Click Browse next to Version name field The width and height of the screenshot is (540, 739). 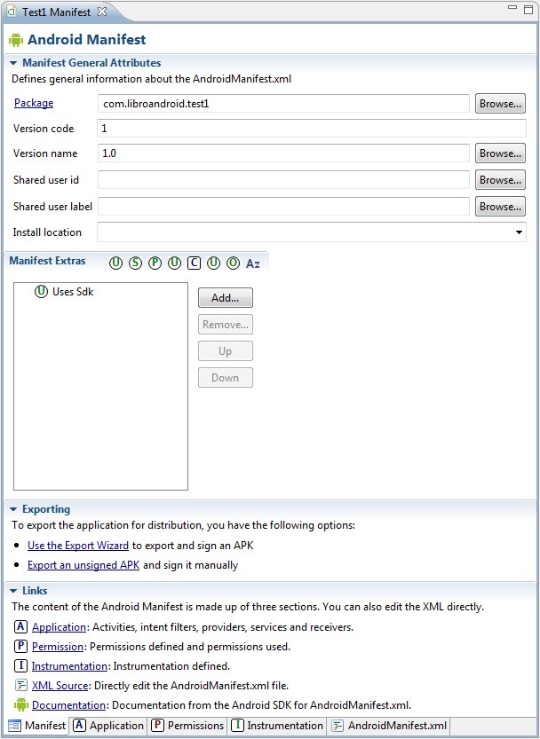(x=500, y=153)
